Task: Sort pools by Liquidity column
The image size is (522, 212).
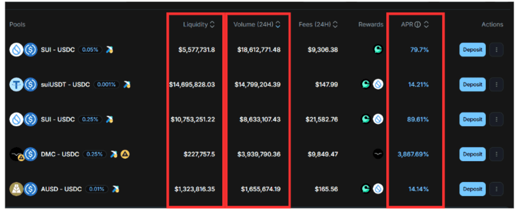Action: point(212,24)
